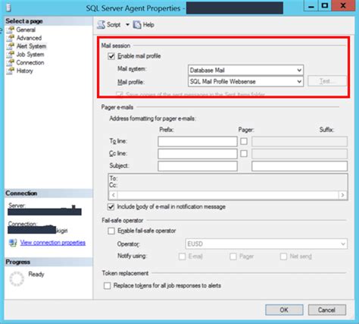Viewport: 359px width, 324px height.
Task: Expand the Operator EUSD dropdown
Action: [267, 244]
